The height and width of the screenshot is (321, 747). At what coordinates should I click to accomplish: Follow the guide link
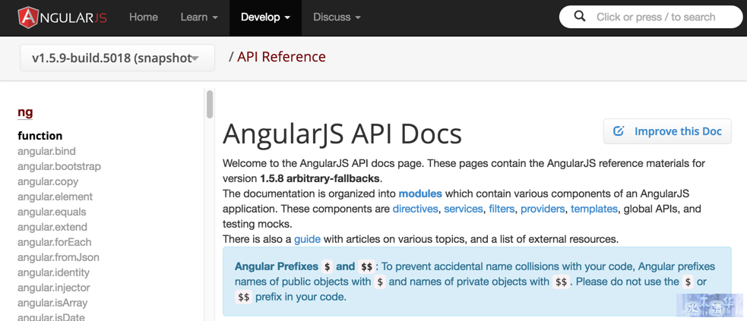307,239
